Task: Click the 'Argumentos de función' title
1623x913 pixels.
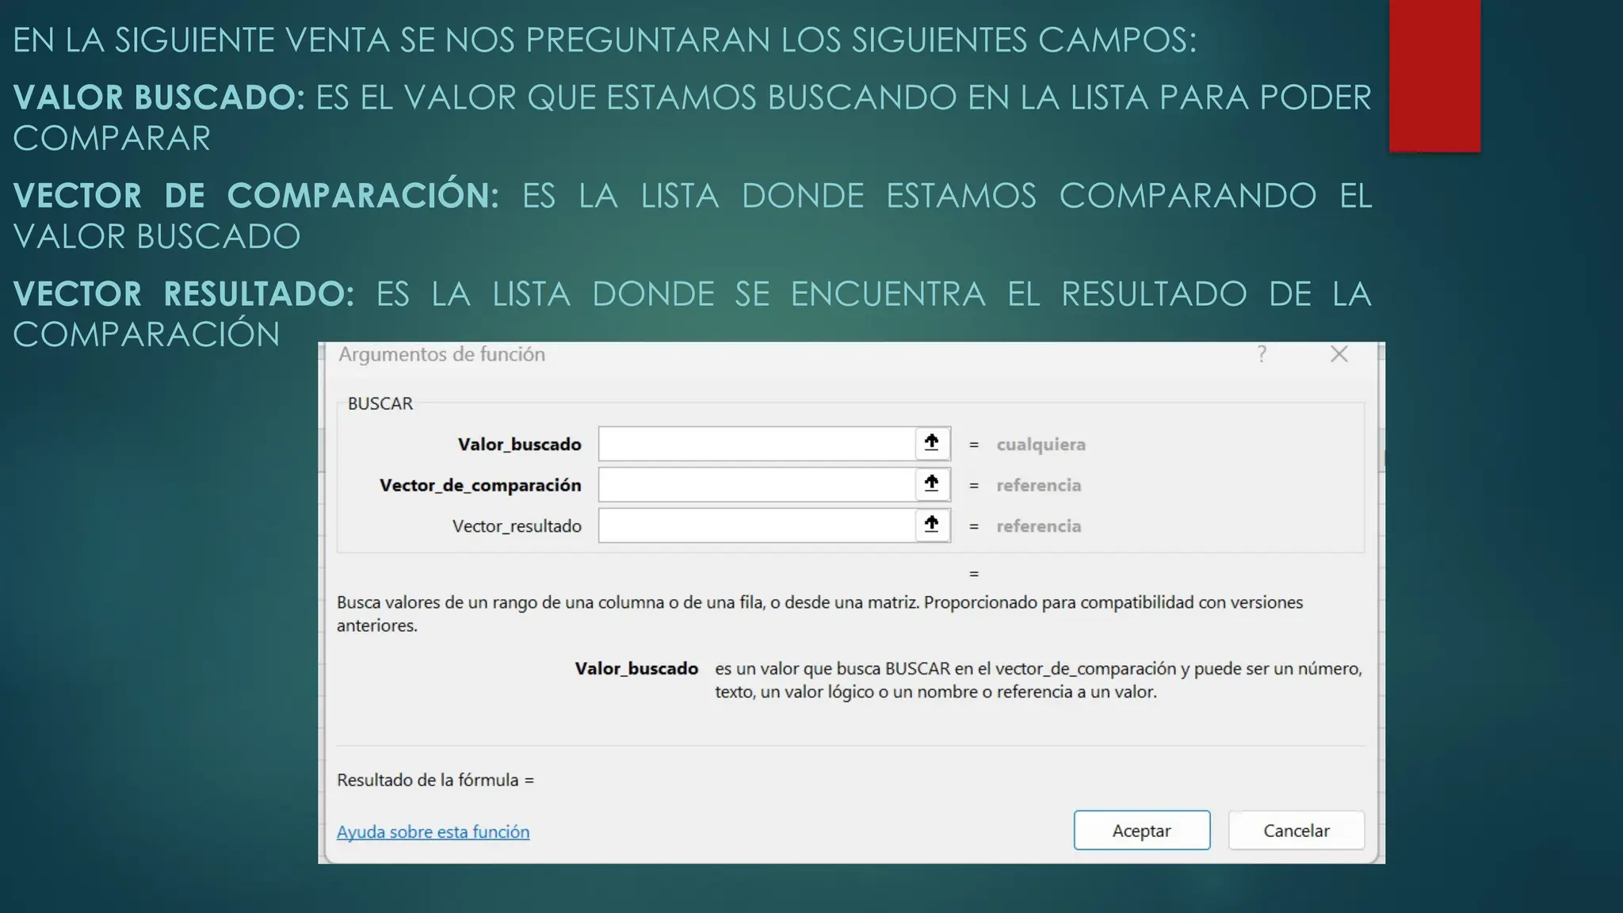Action: tap(442, 354)
